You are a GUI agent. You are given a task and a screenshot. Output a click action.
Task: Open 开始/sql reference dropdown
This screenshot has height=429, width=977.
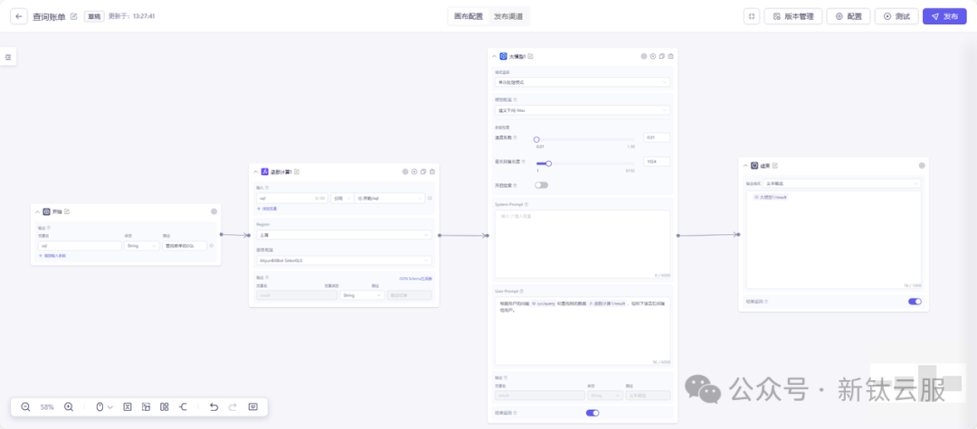[x=389, y=199]
